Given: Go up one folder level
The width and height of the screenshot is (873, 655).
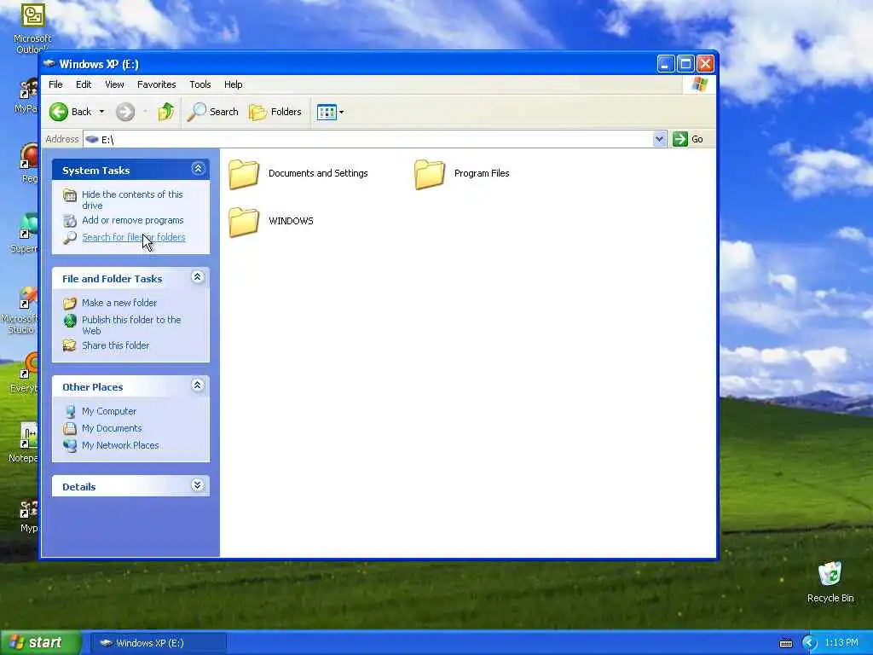Looking at the screenshot, I should [x=166, y=112].
